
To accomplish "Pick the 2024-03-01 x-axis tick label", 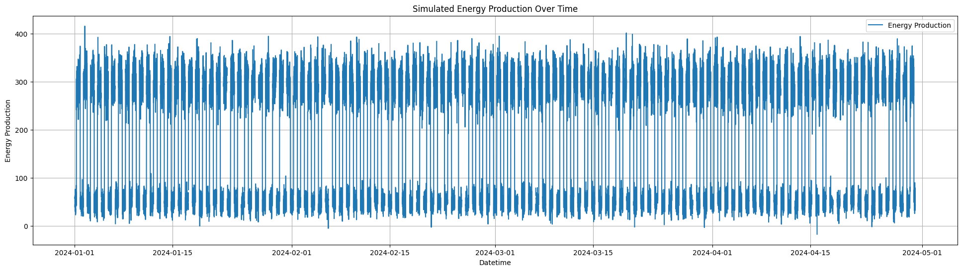I will click(x=495, y=253).
